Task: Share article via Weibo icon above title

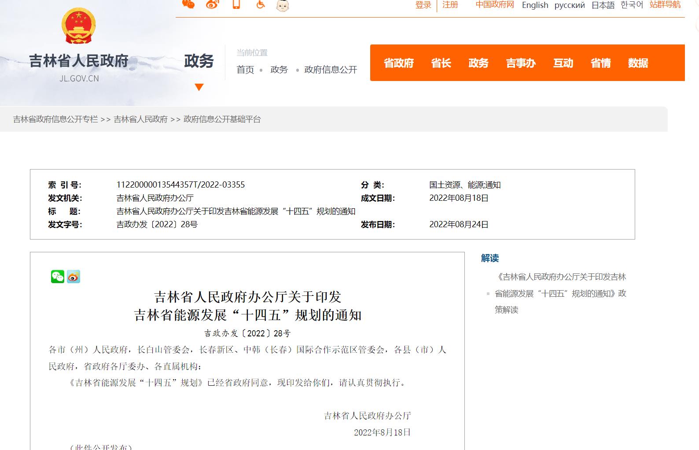Action: click(x=74, y=277)
